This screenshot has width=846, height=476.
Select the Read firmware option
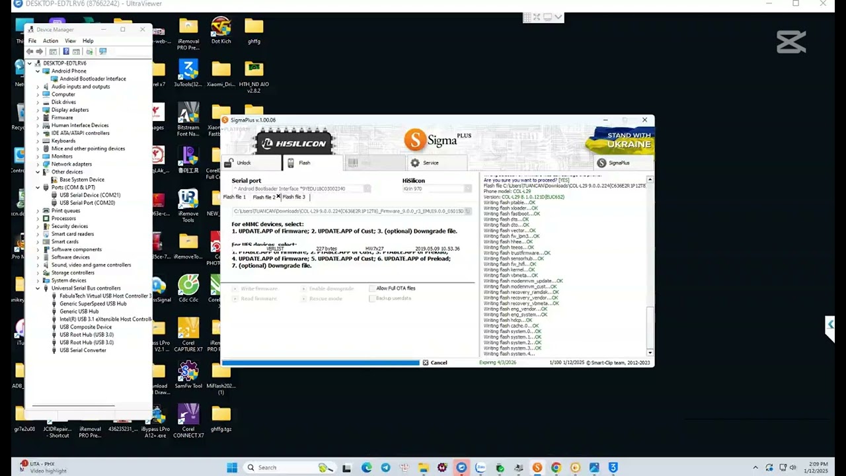(256, 299)
